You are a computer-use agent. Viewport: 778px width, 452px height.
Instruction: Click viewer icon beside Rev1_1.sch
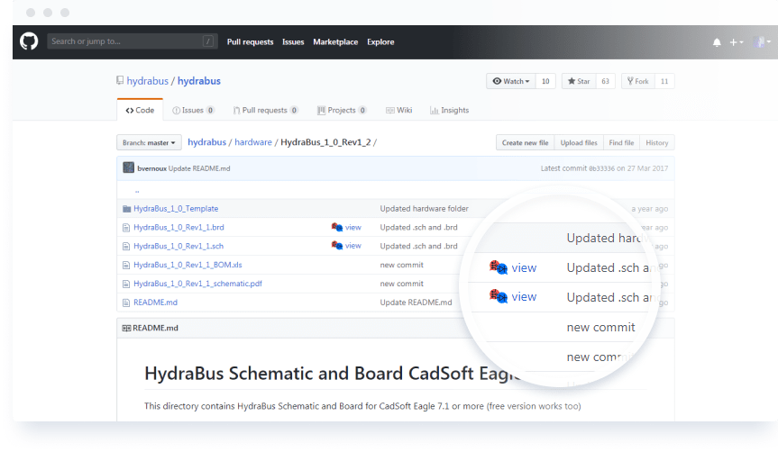(337, 245)
